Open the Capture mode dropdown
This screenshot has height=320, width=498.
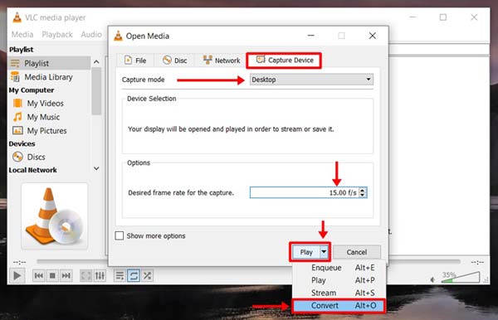coord(311,80)
